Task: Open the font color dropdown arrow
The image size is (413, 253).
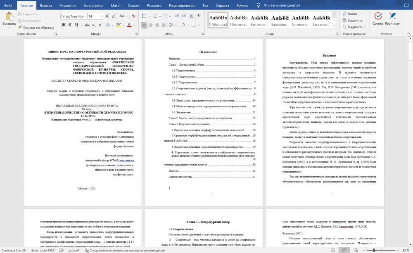Action: point(134,25)
